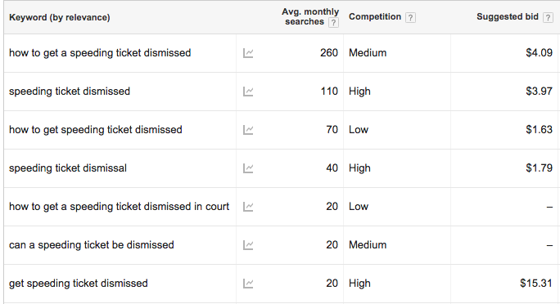Open trend chart for 'speeding ticket dismissal'
This screenshot has height=304, width=560.
tap(248, 168)
